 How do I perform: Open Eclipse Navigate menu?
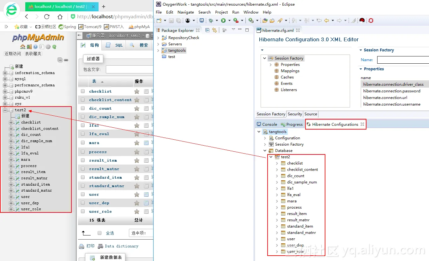point(186,12)
